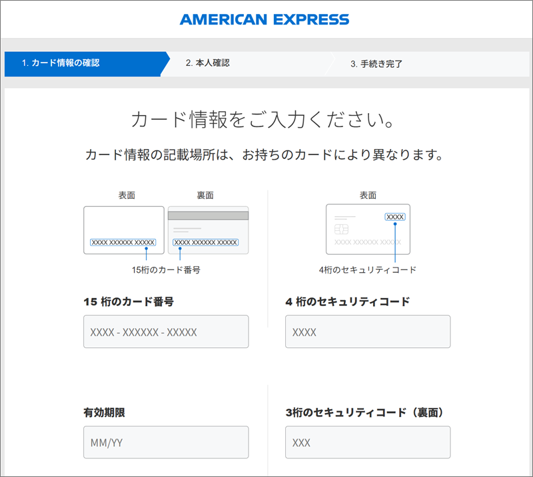Click the label 3桁のセキュリティコード（裏面）
Screen dimensions: 533x477
point(365,412)
